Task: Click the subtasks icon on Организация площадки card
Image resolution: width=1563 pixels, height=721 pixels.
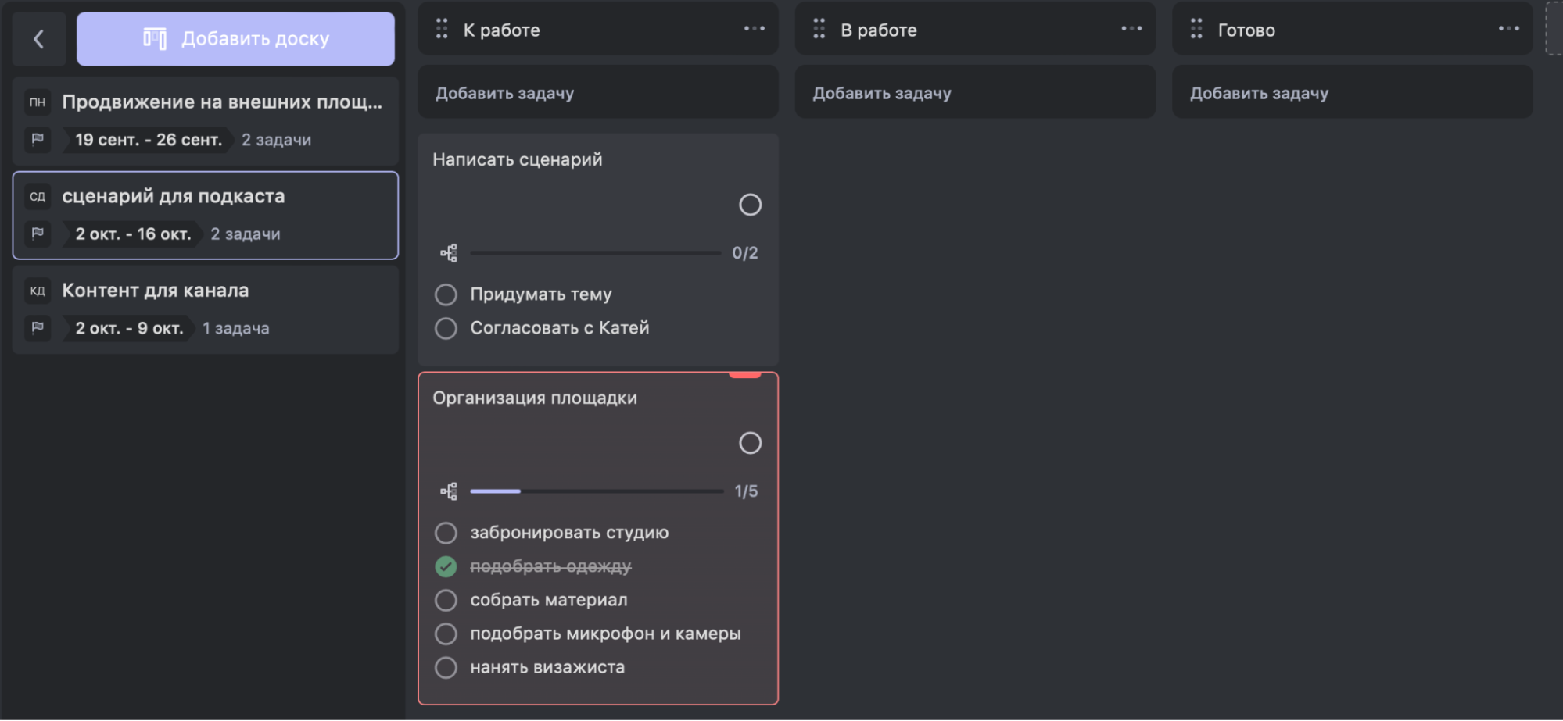Action: (447, 491)
